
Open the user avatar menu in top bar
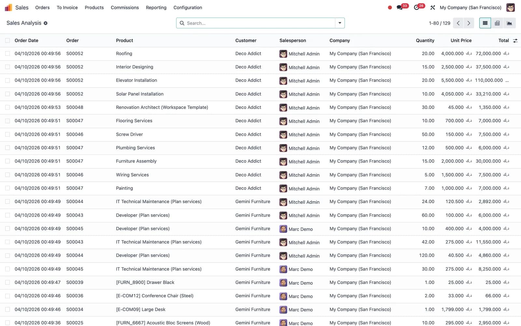pos(511,7)
